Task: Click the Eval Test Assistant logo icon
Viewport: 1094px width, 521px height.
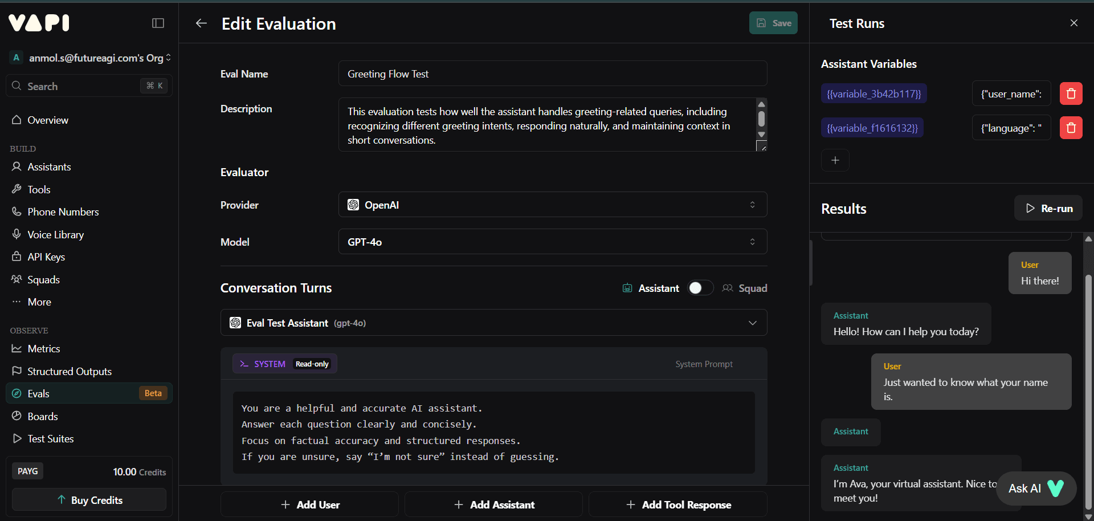Action: click(235, 323)
